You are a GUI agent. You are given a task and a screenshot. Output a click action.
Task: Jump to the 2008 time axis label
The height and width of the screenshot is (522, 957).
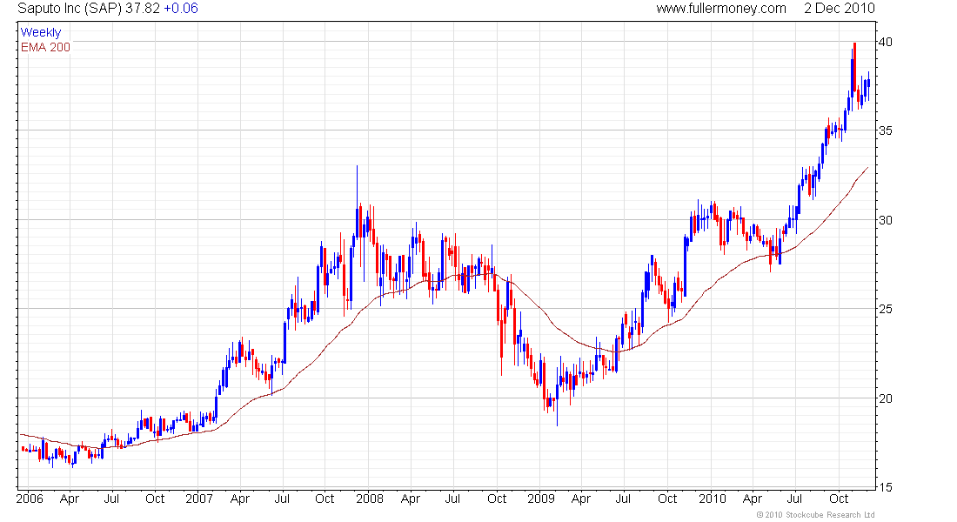pos(369,499)
